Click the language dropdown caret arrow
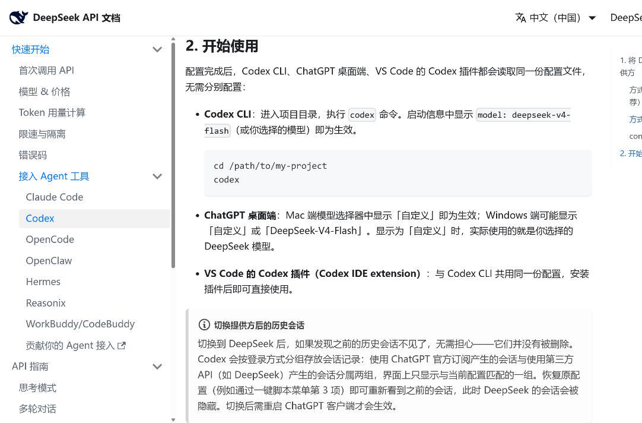Screen dimensions: 642x423 pos(592,18)
